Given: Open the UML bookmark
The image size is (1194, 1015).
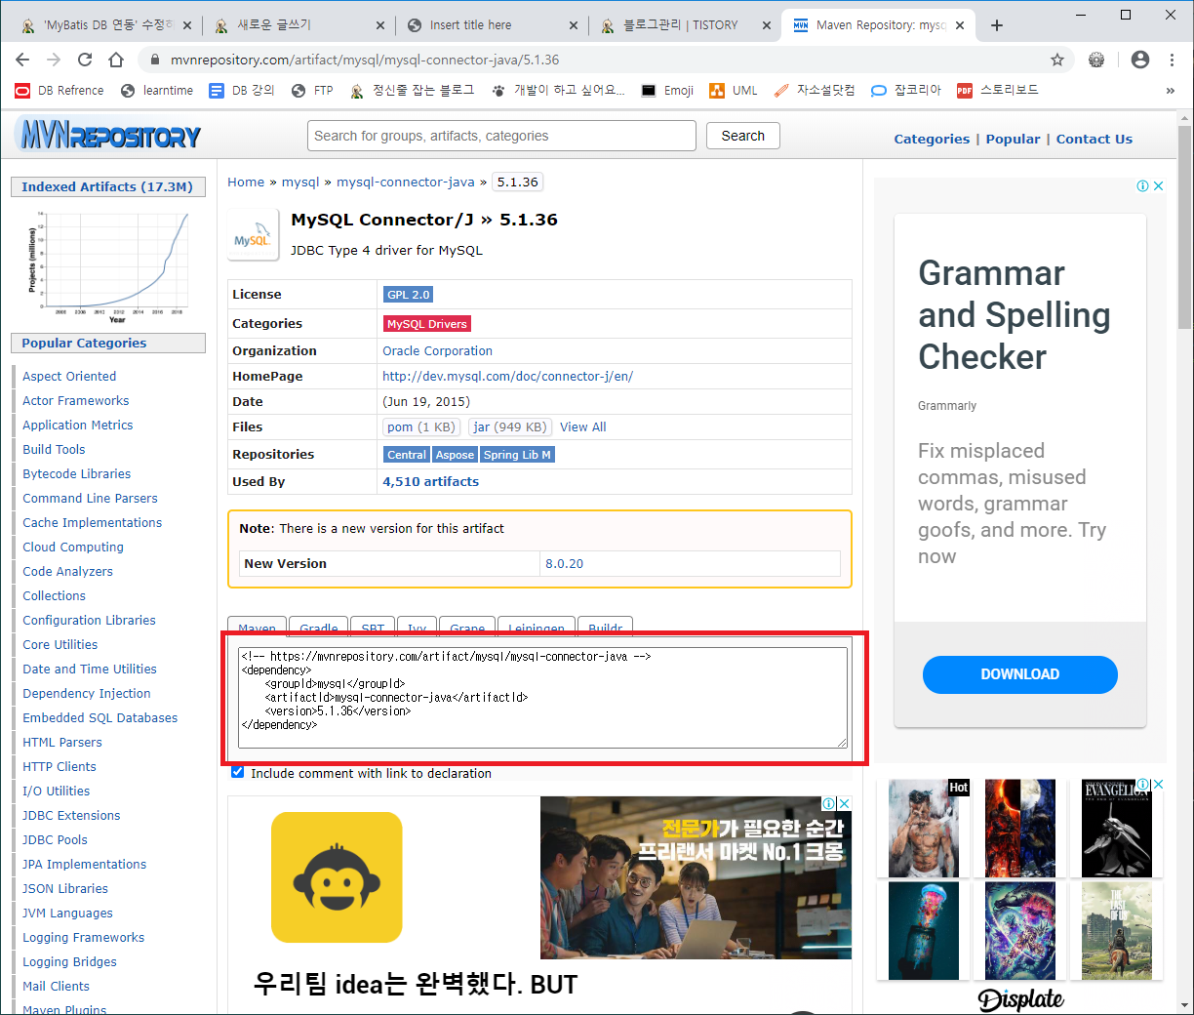Looking at the screenshot, I should click(x=734, y=91).
